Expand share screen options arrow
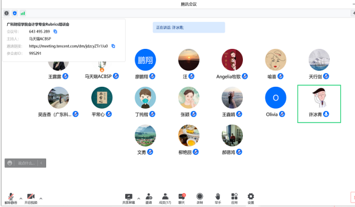 click(x=139, y=198)
